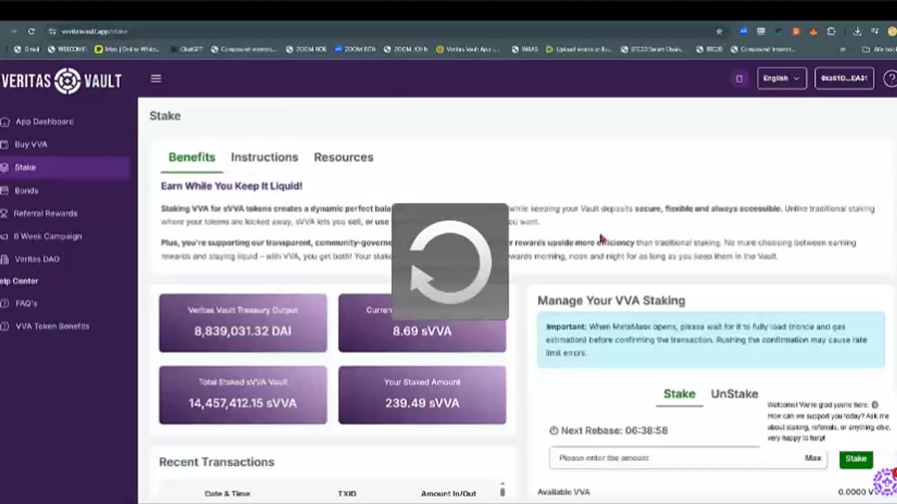Open the ZOOM ROB bookmark
Viewport: 897px width, 504px height.
click(x=306, y=50)
